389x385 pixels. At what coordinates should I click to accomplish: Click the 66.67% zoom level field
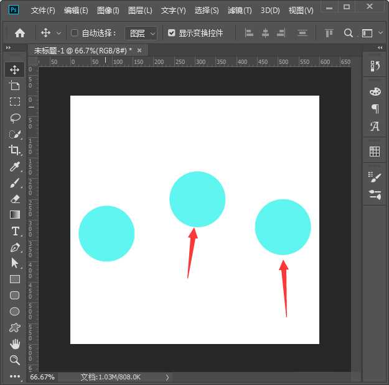[42, 377]
